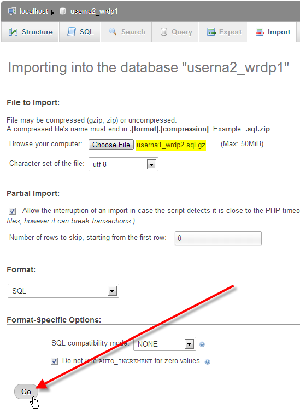Click the localhost server icon in breadcrumb
This screenshot has width=300, height=414.
(x=12, y=11)
